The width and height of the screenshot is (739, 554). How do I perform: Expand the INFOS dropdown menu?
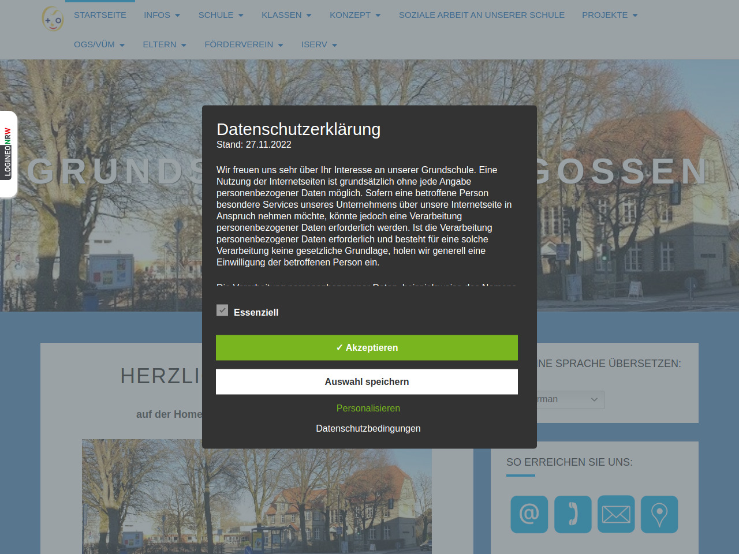[x=162, y=15]
